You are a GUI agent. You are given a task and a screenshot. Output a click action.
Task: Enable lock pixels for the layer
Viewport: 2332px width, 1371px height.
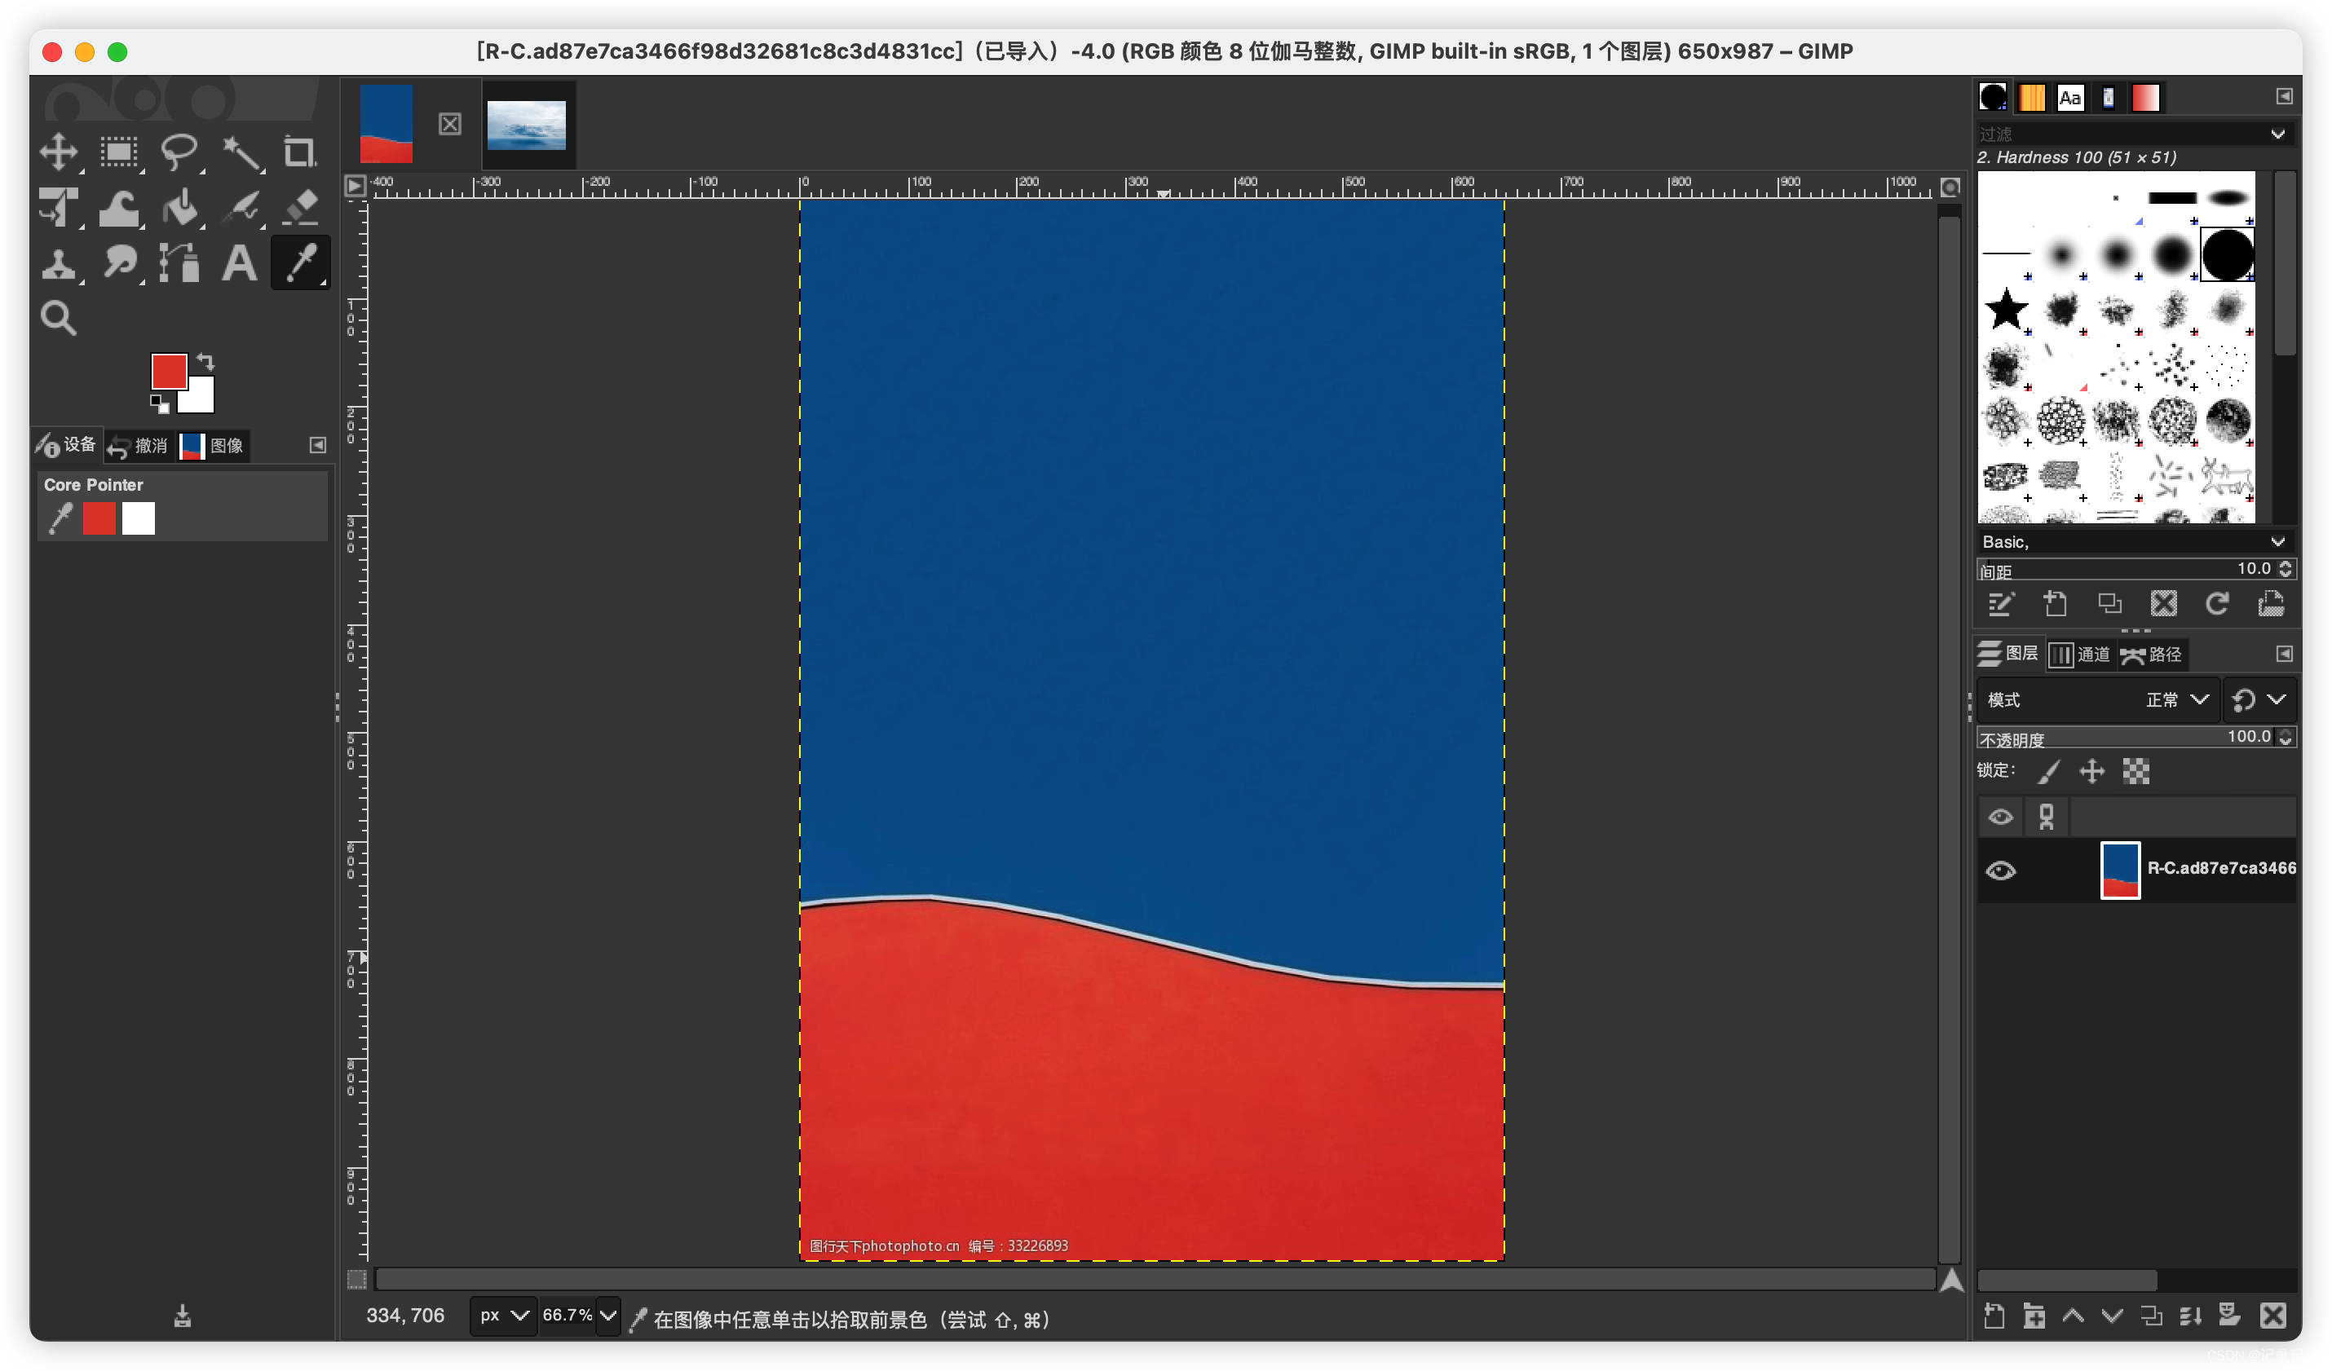click(2049, 770)
